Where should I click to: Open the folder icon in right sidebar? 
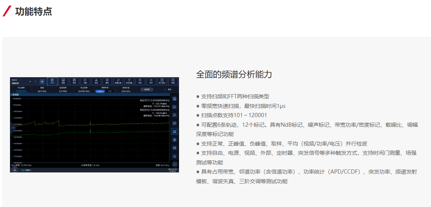(174, 107)
